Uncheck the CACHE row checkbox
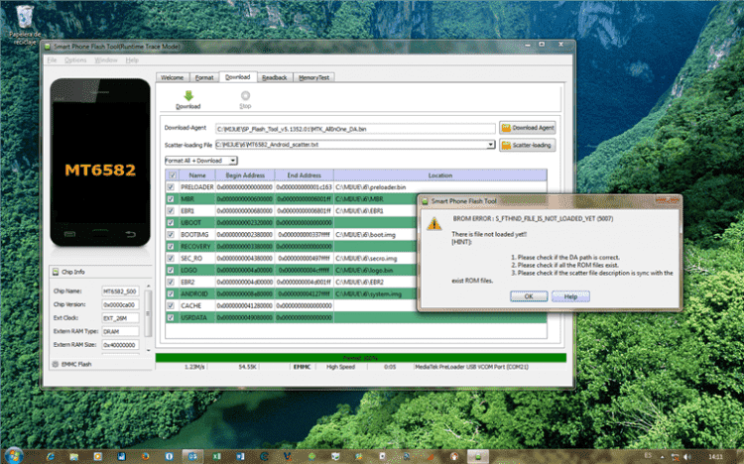Viewport: 744px width, 464px height. tap(171, 305)
